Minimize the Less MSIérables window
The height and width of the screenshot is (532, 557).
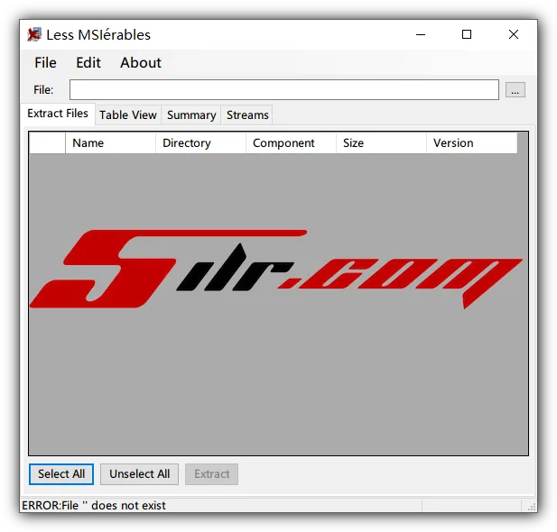[x=421, y=34]
